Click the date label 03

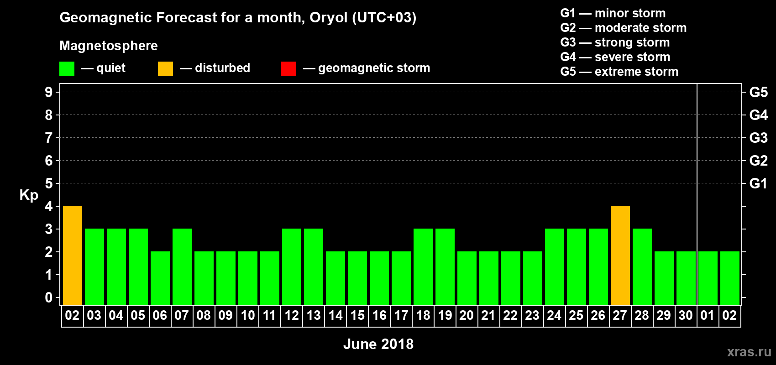tap(94, 315)
